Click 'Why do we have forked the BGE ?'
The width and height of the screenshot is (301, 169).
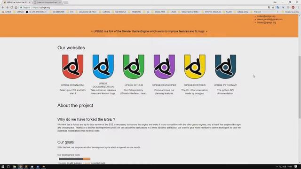tap(86, 119)
